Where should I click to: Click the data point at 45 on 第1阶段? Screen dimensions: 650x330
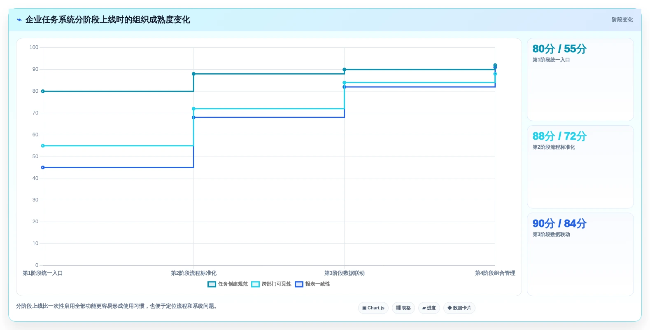[43, 167]
